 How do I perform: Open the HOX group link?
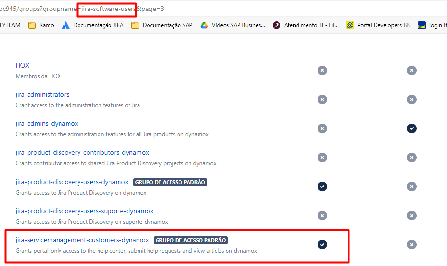pos(22,65)
